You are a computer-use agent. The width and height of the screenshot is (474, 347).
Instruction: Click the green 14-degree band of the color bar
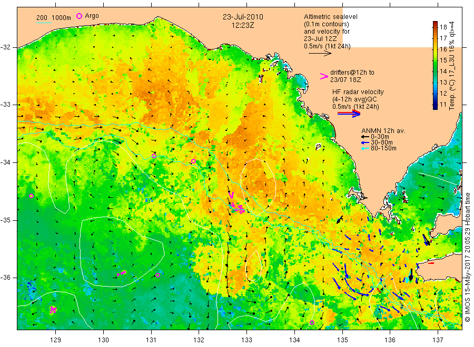click(x=435, y=71)
